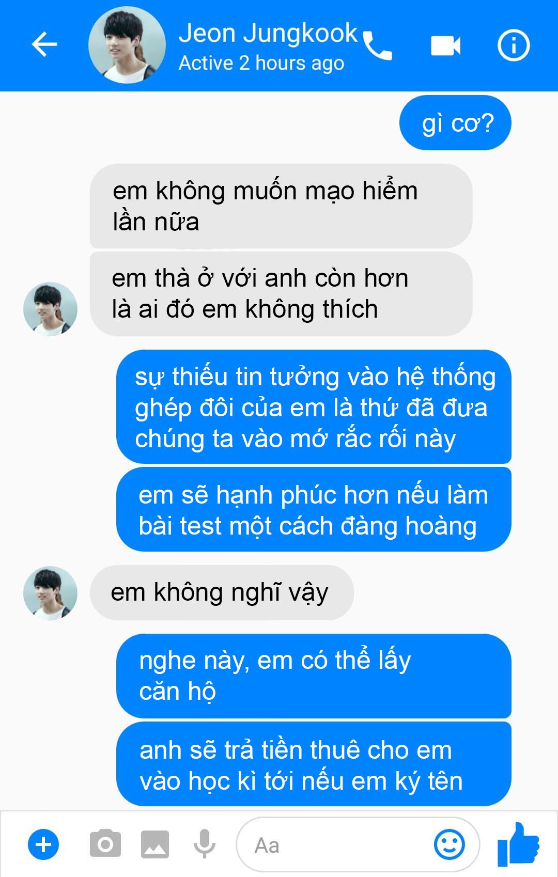Tap avatar beside 'em thà ở với anh' message
The width and height of the screenshot is (558, 877).
click(x=50, y=309)
